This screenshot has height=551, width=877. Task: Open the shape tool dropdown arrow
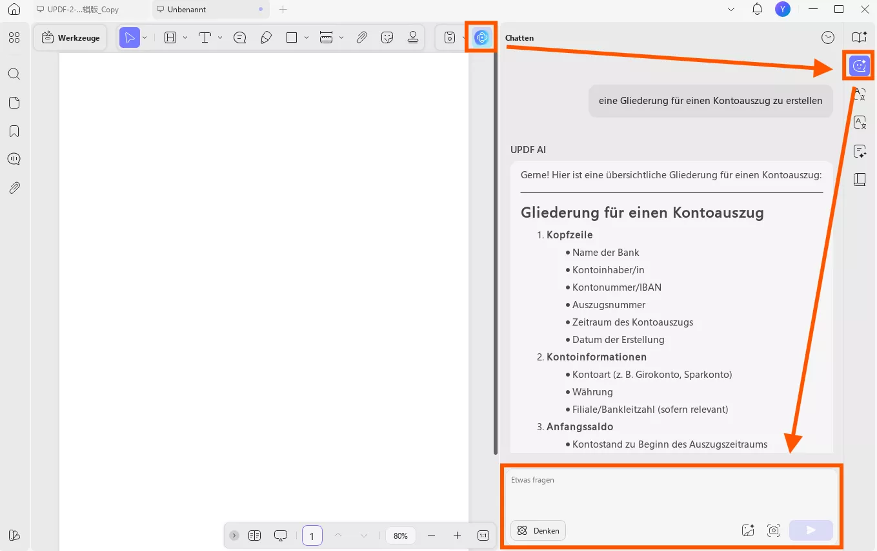click(x=307, y=37)
